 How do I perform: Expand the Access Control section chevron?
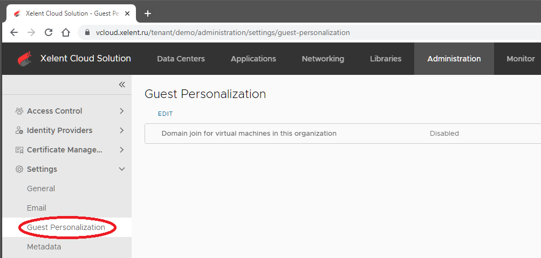pyautogui.click(x=121, y=111)
